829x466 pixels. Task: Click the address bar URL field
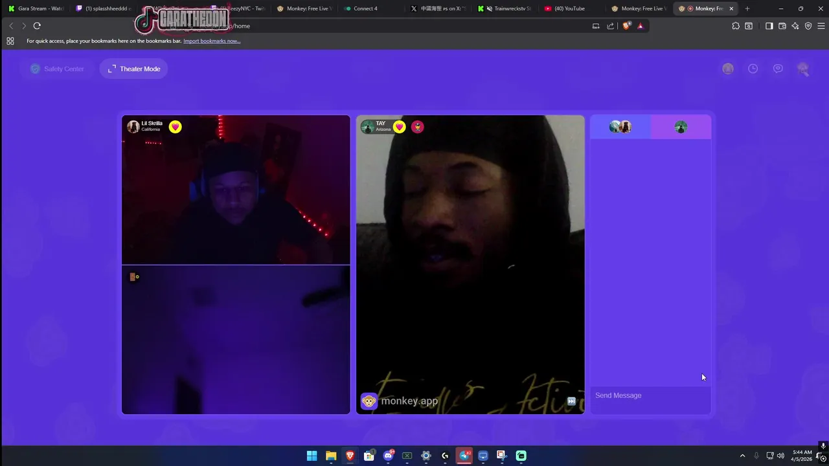tap(408, 26)
